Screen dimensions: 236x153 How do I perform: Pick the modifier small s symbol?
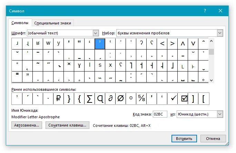100,66
